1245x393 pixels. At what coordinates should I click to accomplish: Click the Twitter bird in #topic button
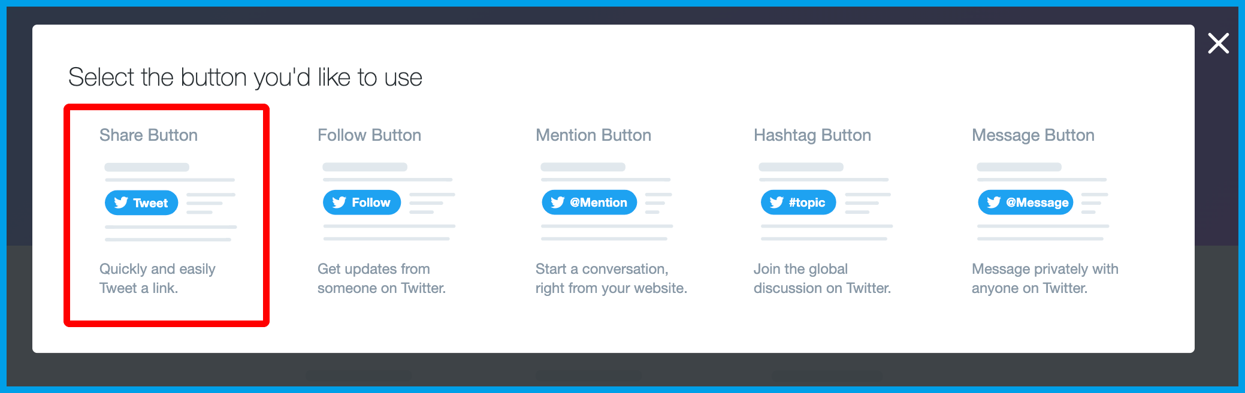pyautogui.click(x=776, y=202)
